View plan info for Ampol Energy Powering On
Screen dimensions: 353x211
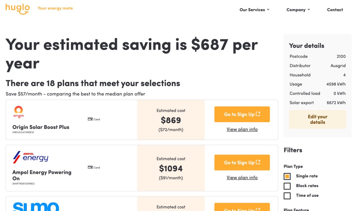point(242,178)
